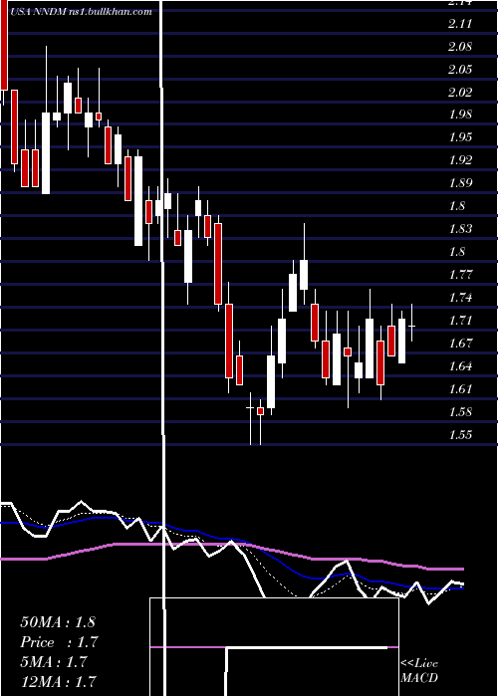Screen dimensions: 498x697
Task: Click the 1.77 price axis label
Action: (460, 274)
